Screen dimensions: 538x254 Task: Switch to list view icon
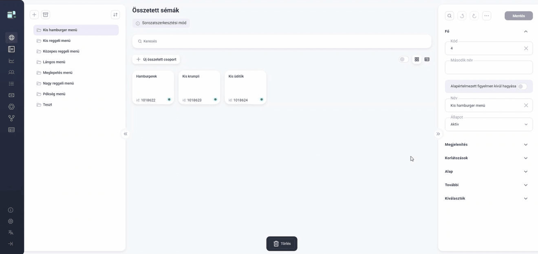pos(427,59)
